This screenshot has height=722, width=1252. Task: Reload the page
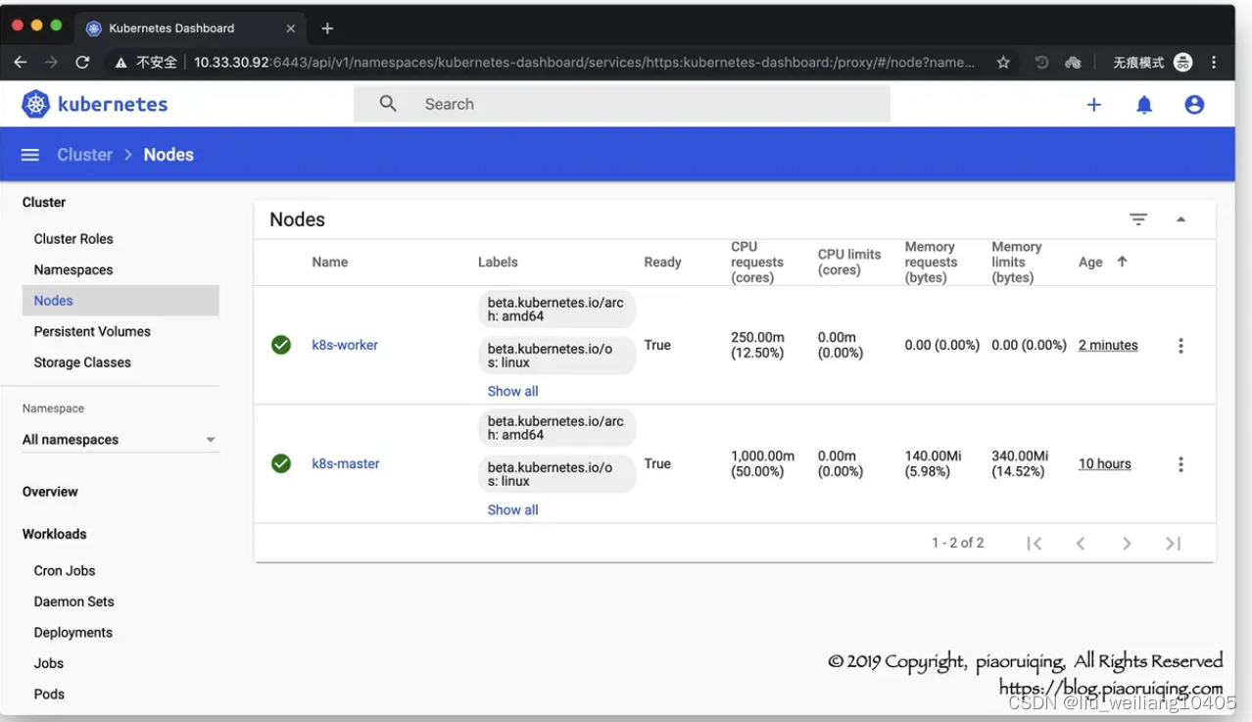pyautogui.click(x=82, y=62)
